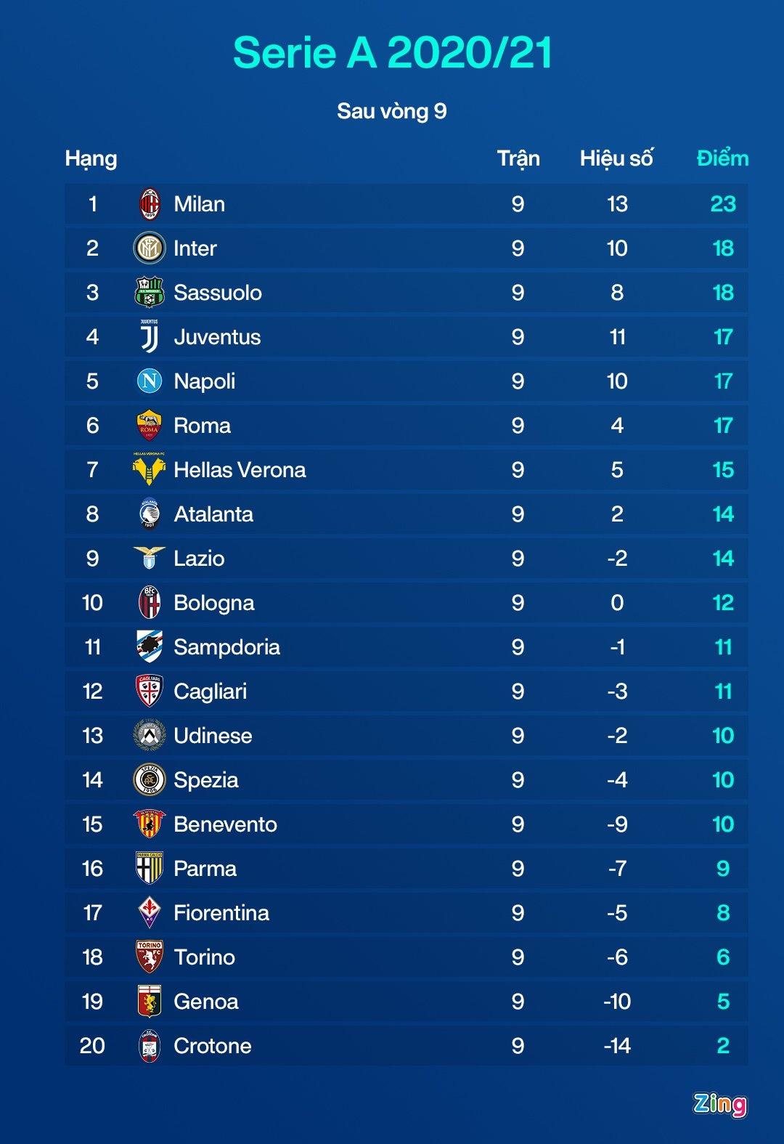
Task: Click the Hellas Verona yellow emblem
Action: 150,469
